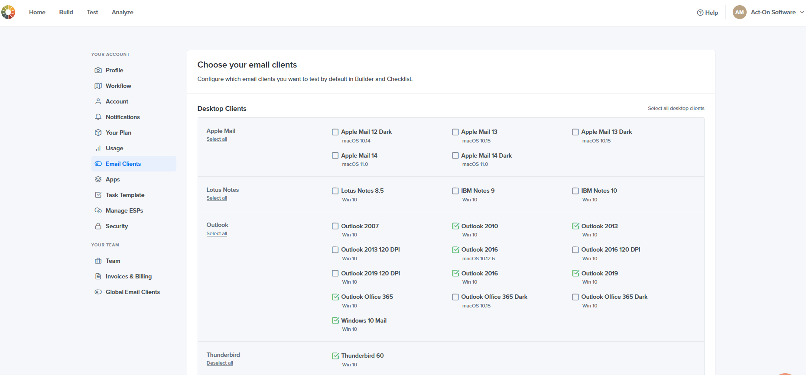Viewport: 806px width, 375px height.
Task: Check Outlook 2019 120 DPI checkbox
Action: [x=335, y=273]
